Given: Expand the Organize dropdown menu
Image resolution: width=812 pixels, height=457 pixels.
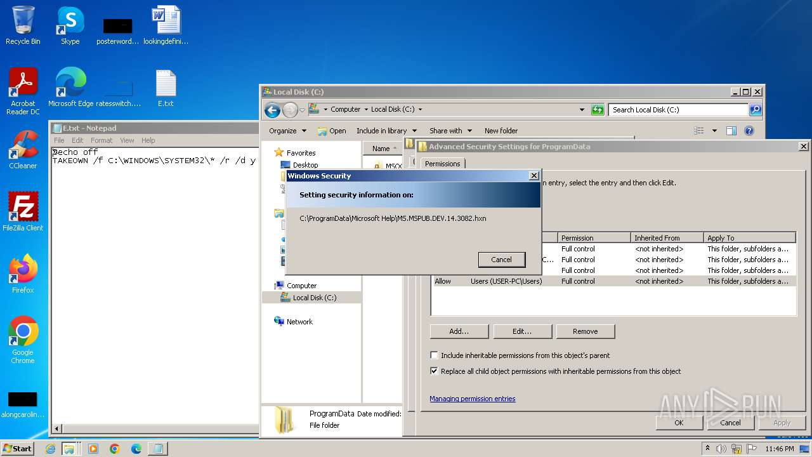Looking at the screenshot, I should pos(287,131).
